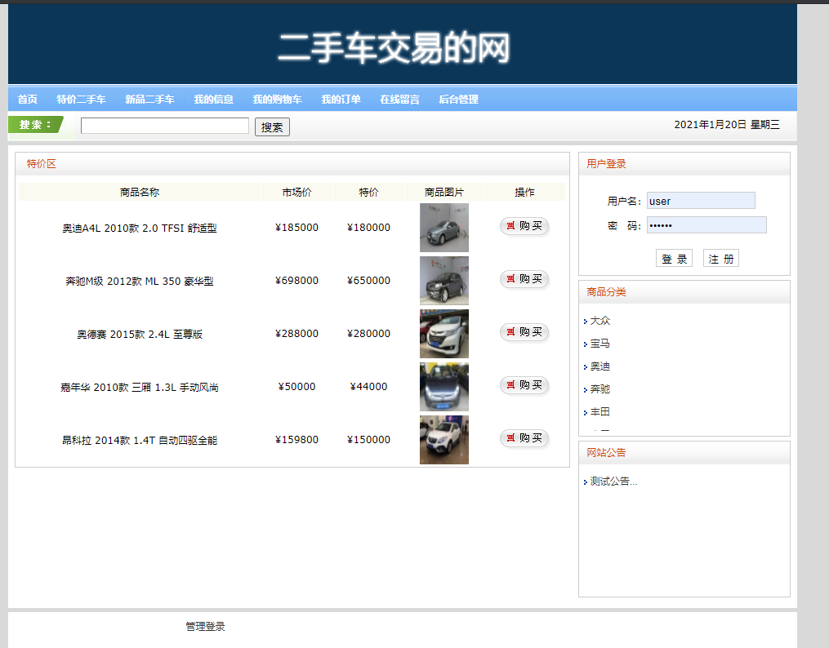The height and width of the screenshot is (648, 829).
Task: Switch to the 特价二手车 section
Action: (80, 99)
